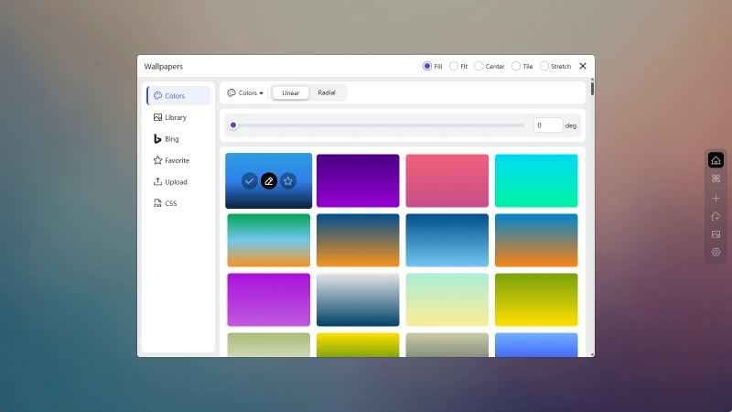Click the plus icon in right dock
732x412 pixels.
pyautogui.click(x=716, y=199)
